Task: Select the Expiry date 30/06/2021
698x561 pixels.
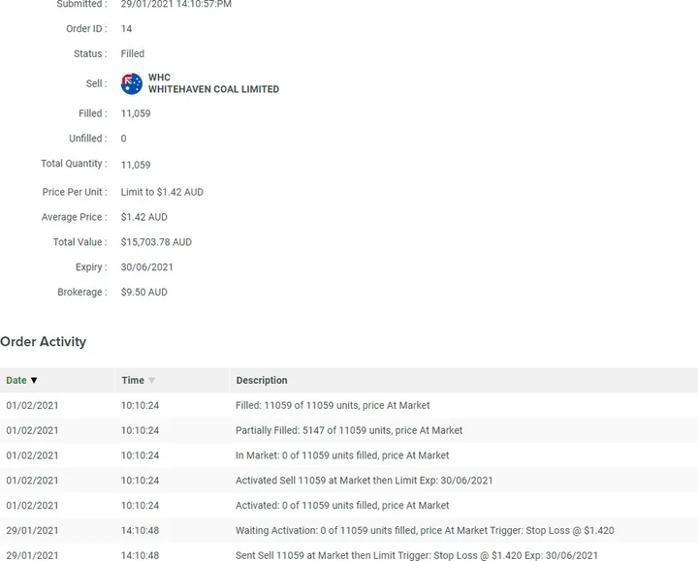Action: coord(147,267)
